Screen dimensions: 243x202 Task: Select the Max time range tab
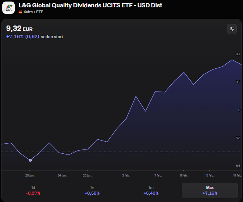click(210, 190)
